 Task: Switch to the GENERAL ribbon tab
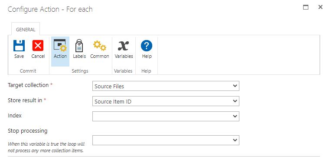pos(26,30)
